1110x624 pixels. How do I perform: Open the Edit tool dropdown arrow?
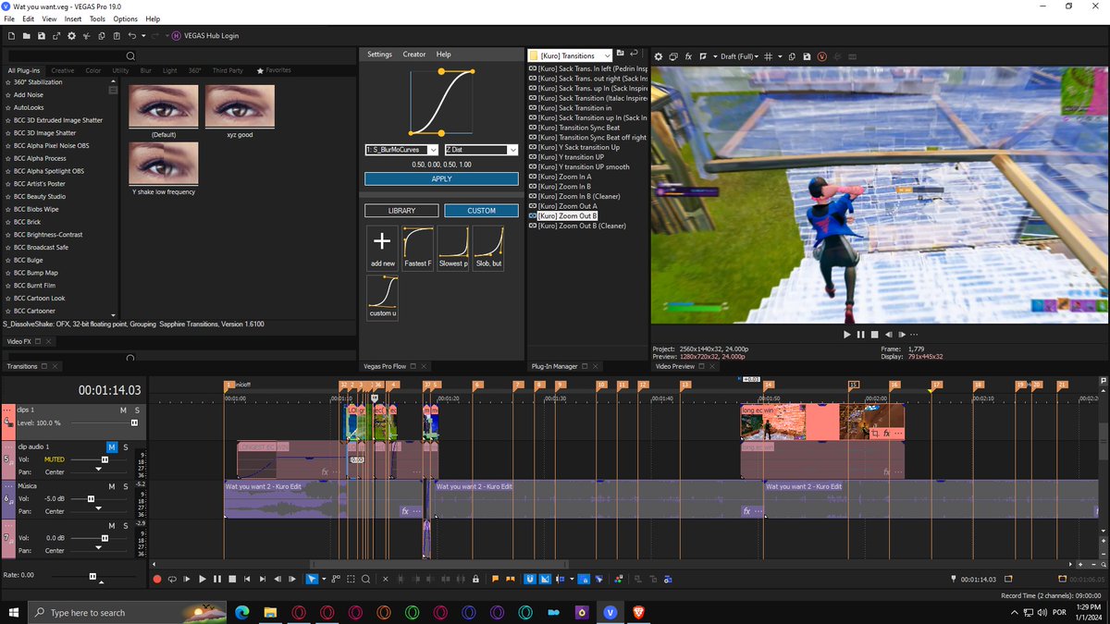click(324, 579)
